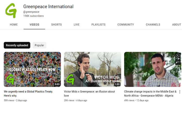Screen dimensions: 182x115
Task: Click the Greenpeace International channel name
Action: 48,7
